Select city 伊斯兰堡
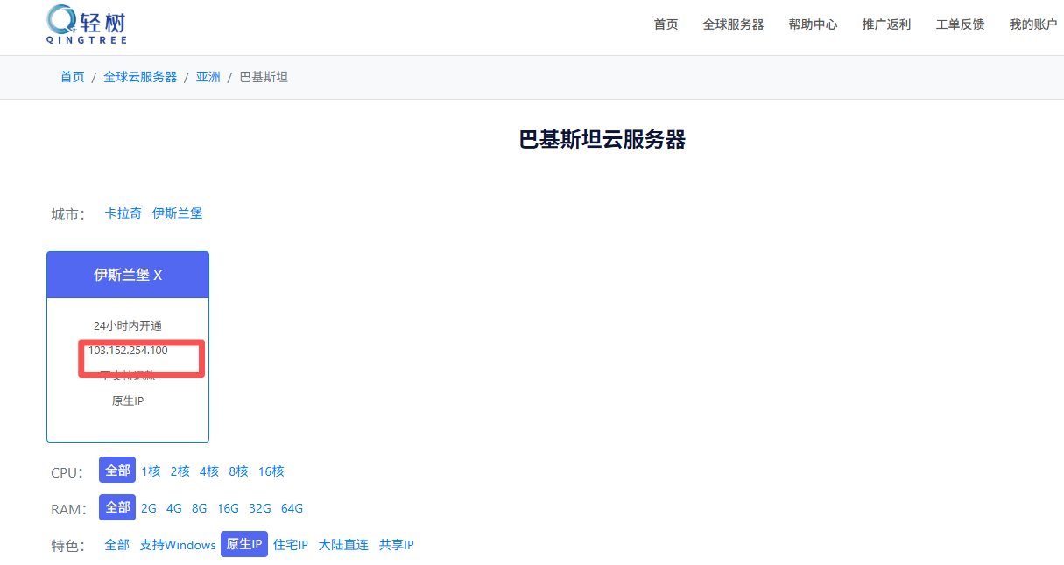 click(177, 213)
